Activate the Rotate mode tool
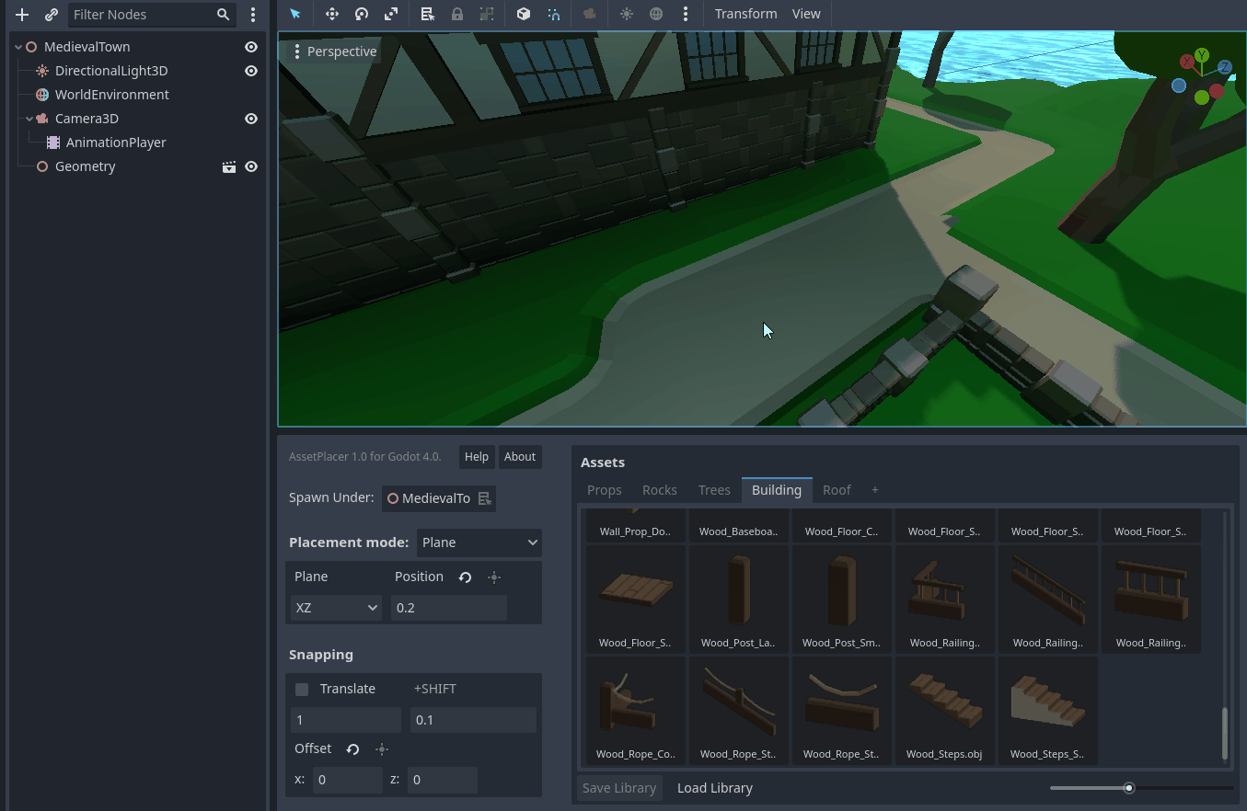Image resolution: width=1247 pixels, height=811 pixels. click(x=362, y=14)
